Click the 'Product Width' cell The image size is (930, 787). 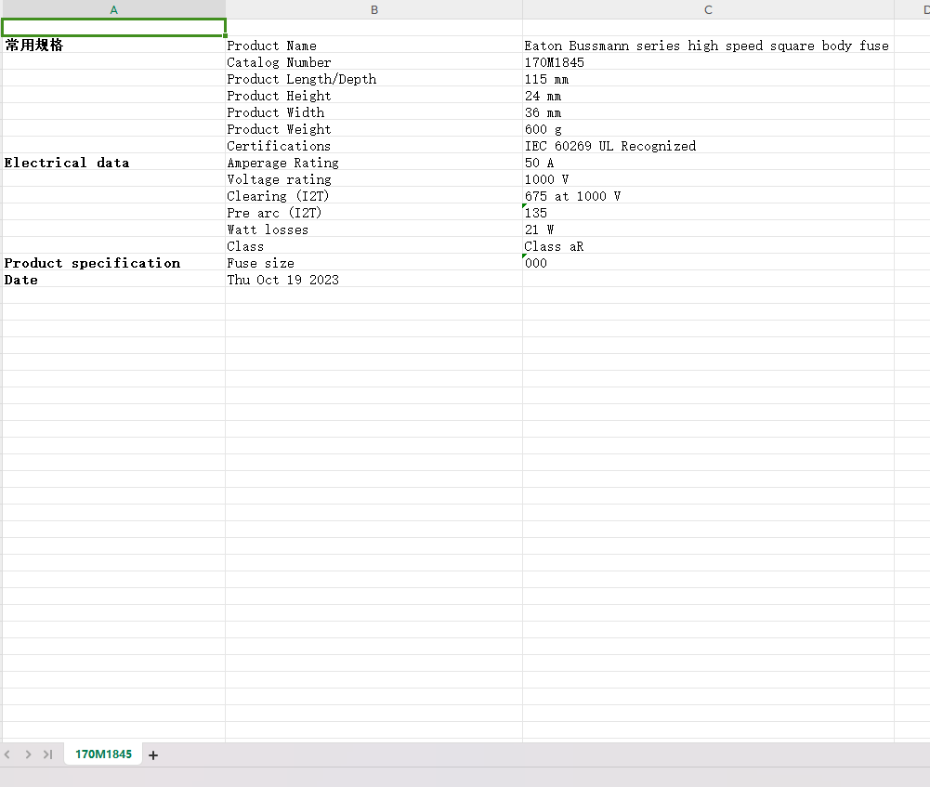374,112
